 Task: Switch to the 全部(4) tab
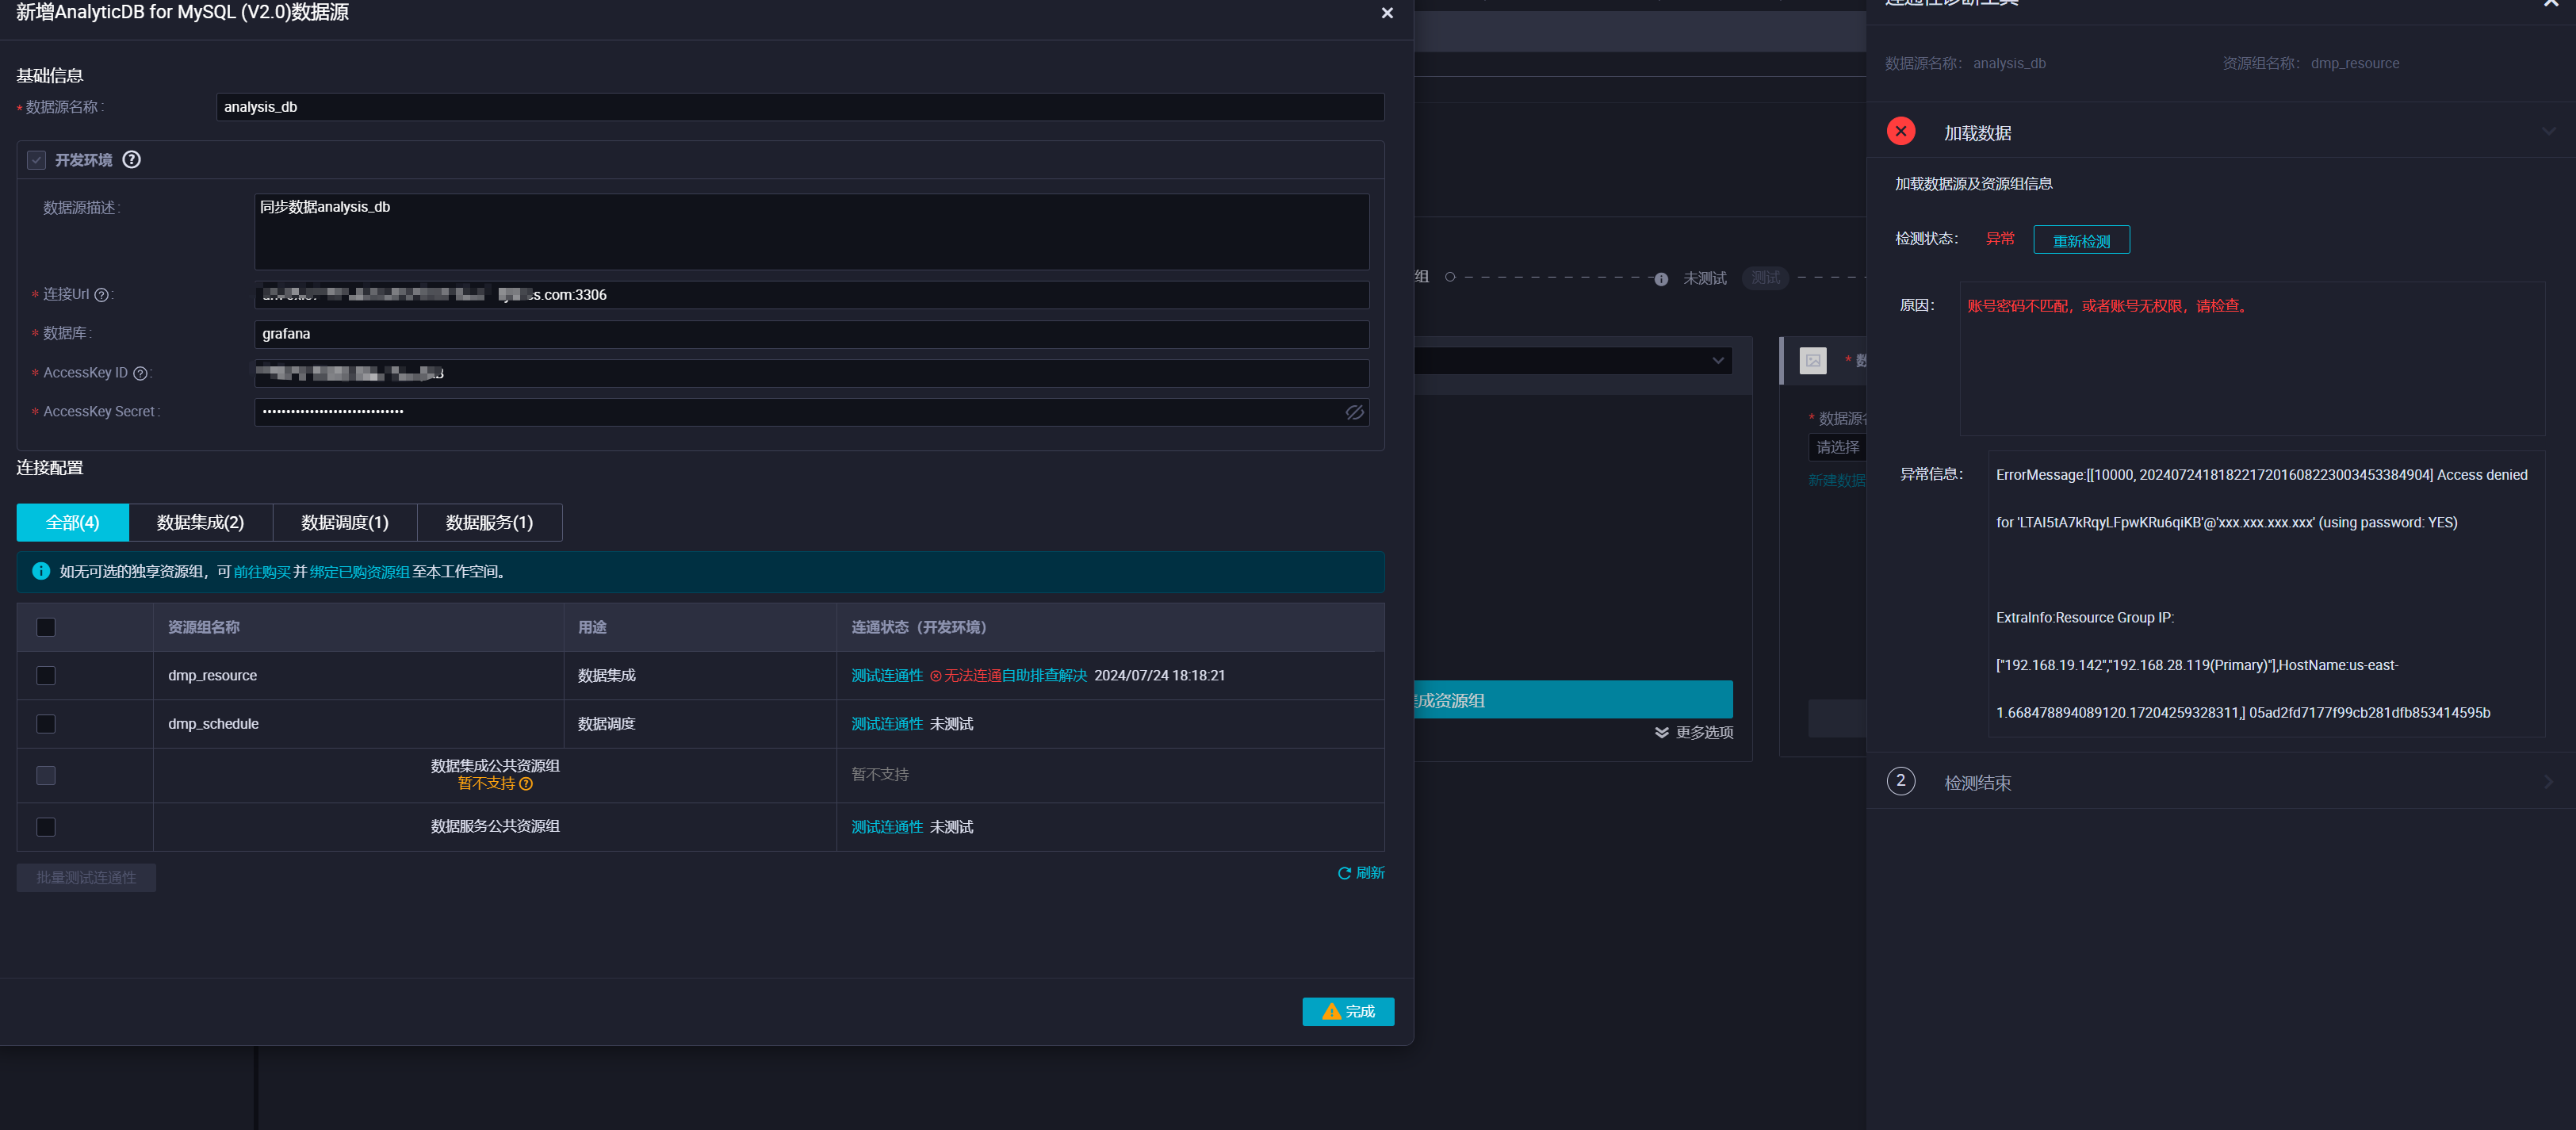(73, 522)
